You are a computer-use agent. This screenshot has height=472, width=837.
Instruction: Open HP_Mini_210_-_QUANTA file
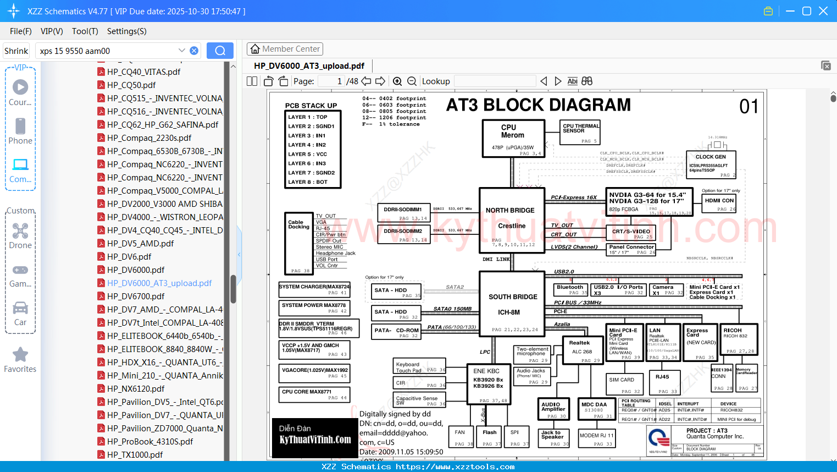(x=160, y=375)
